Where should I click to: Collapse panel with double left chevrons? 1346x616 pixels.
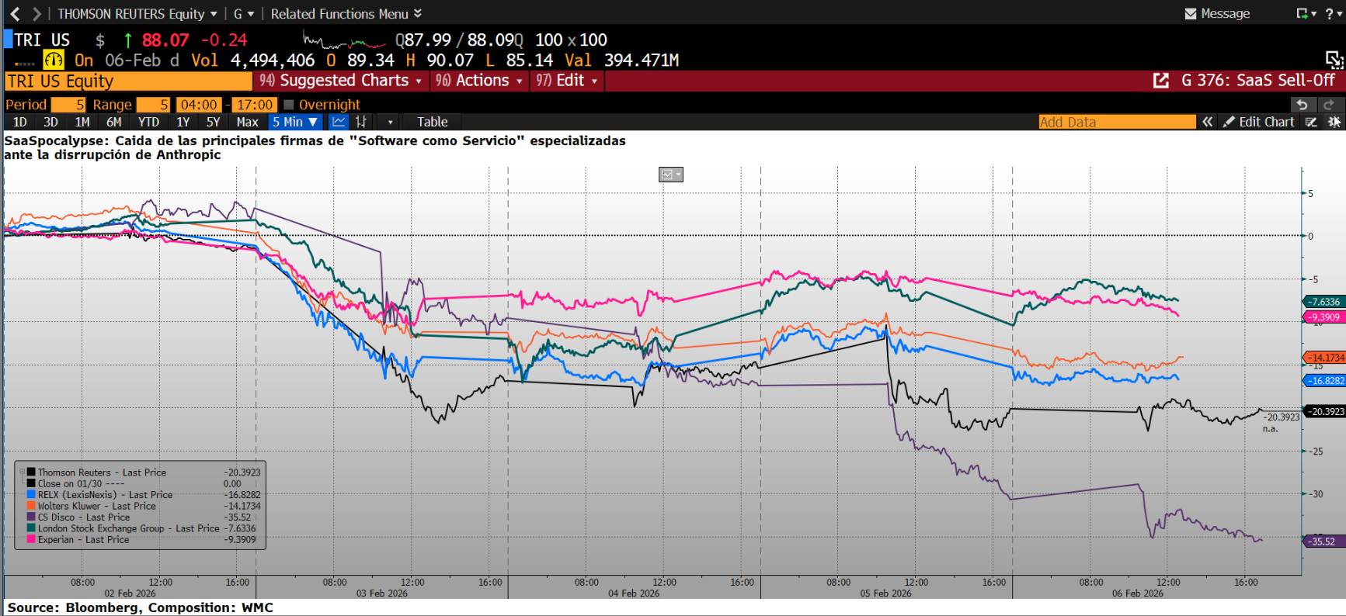tap(1207, 122)
